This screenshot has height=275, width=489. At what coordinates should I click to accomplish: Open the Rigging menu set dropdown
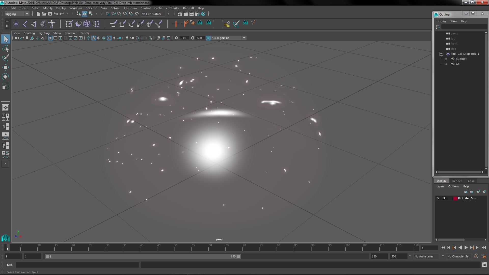coord(17,14)
